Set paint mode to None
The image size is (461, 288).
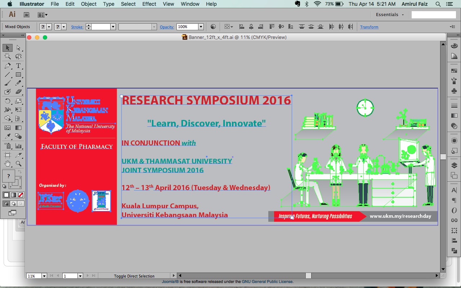(21, 195)
